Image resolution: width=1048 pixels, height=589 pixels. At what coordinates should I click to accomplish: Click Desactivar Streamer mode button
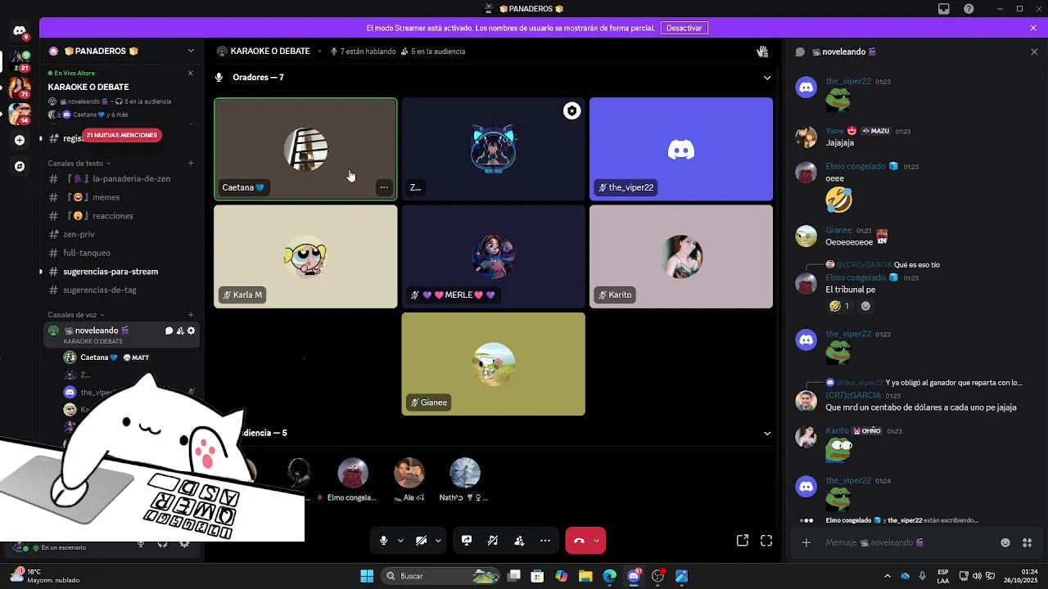click(684, 28)
